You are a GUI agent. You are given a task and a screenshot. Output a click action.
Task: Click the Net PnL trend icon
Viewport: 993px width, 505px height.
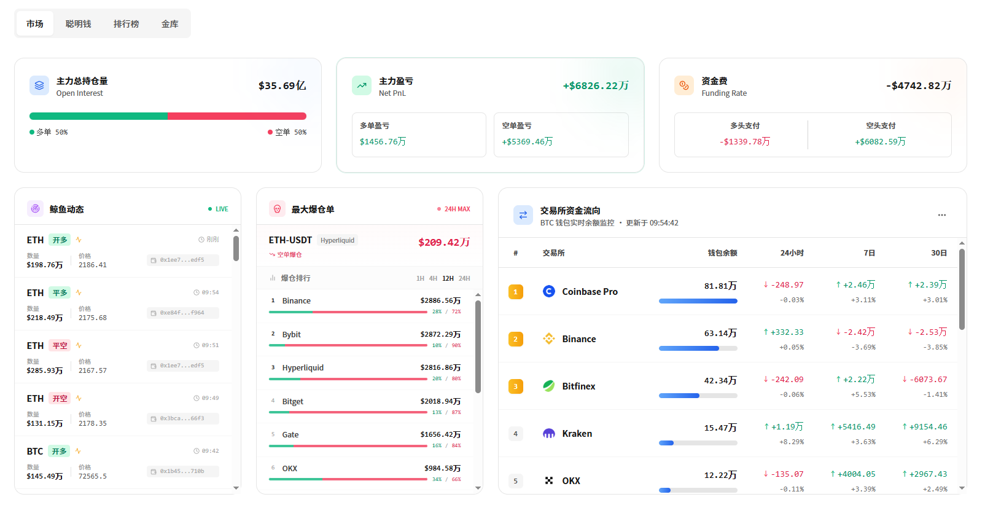click(362, 86)
